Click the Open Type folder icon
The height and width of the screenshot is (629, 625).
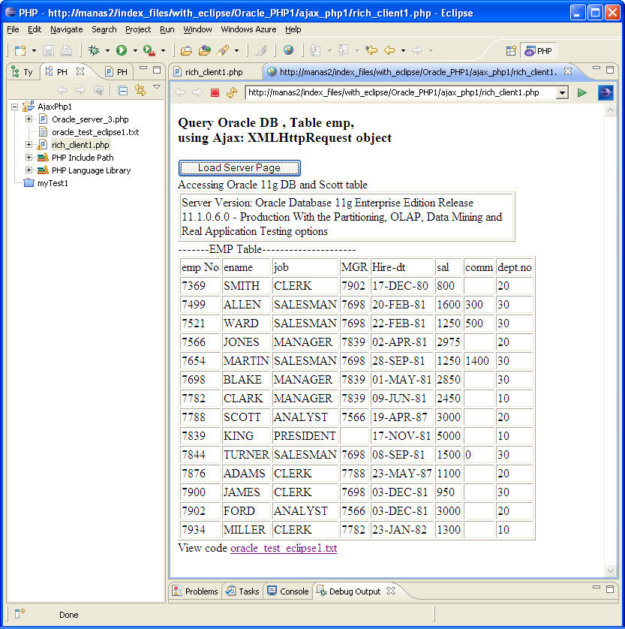tap(205, 50)
